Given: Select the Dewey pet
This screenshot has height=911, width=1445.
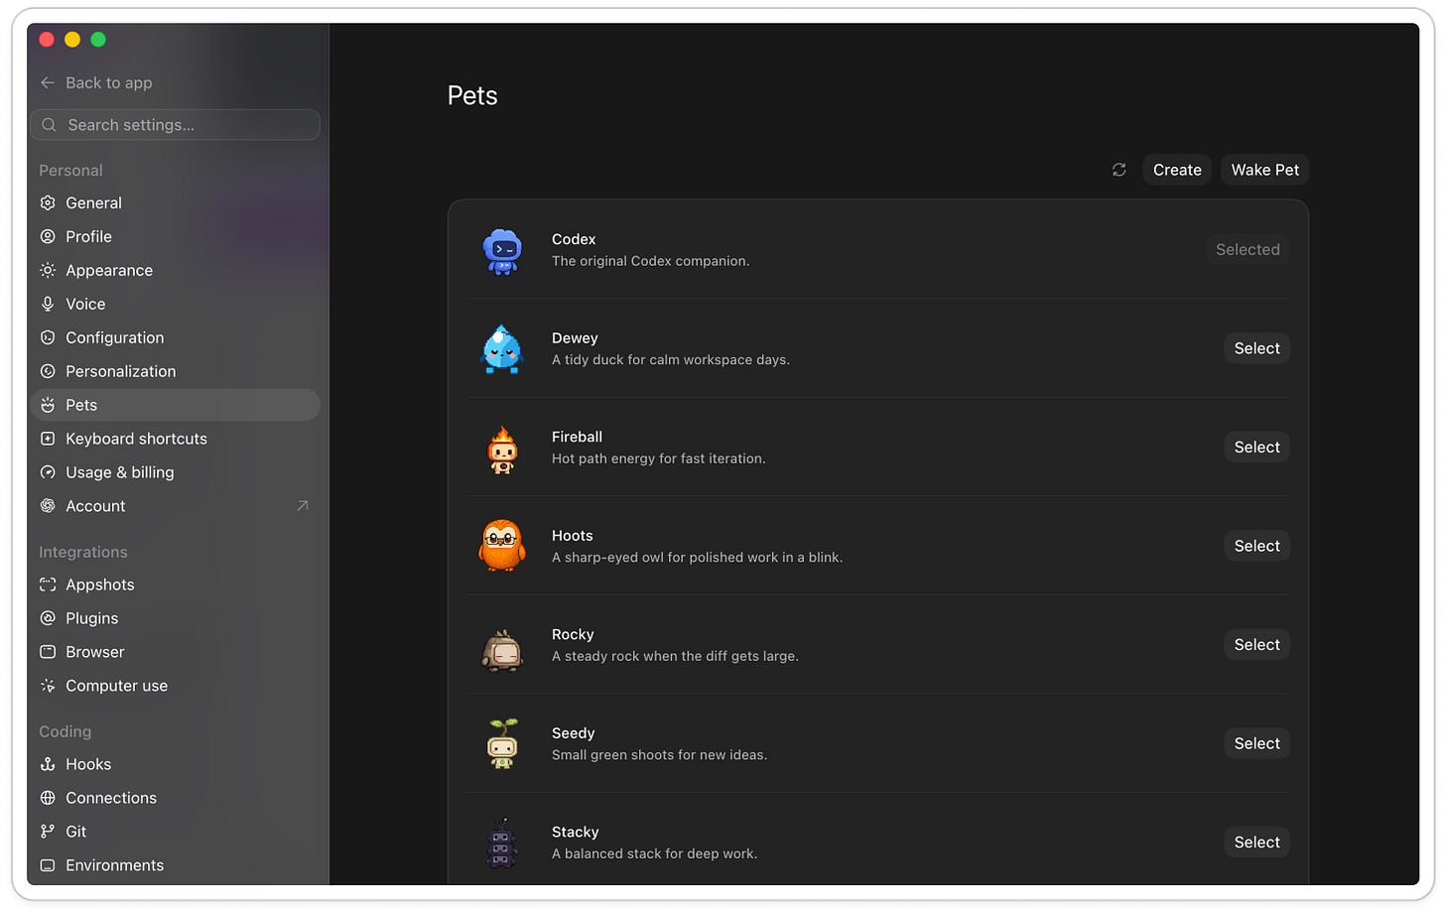Looking at the screenshot, I should coord(1257,348).
